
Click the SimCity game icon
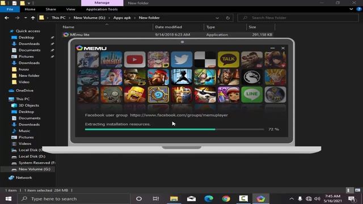(111, 59)
